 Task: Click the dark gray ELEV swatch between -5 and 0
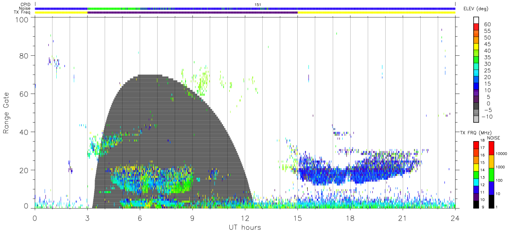tap(476, 107)
